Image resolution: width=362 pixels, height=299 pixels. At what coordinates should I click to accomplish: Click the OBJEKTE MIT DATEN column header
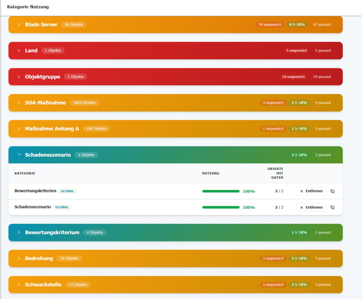[275, 173]
